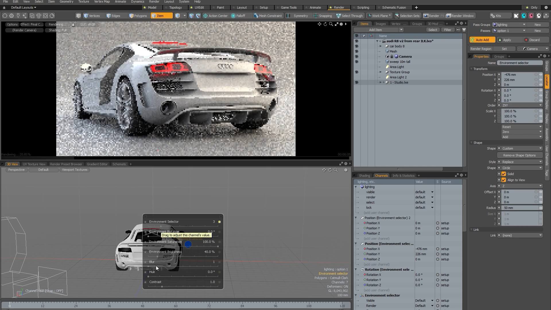Switch to Polygons selection mode
551x310 pixels.
point(138,16)
